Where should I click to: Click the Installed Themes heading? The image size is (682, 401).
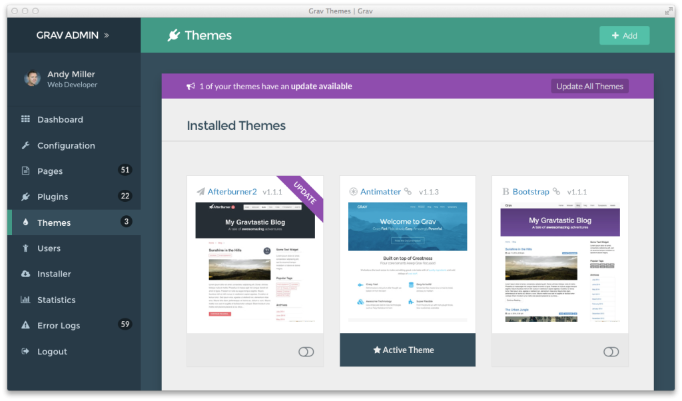[x=236, y=125]
